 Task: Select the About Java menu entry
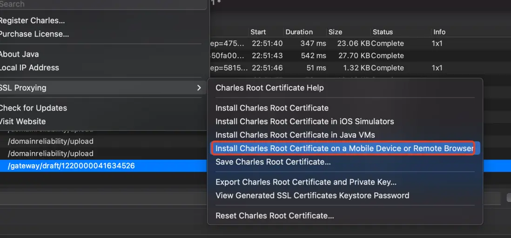pyautogui.click(x=19, y=54)
